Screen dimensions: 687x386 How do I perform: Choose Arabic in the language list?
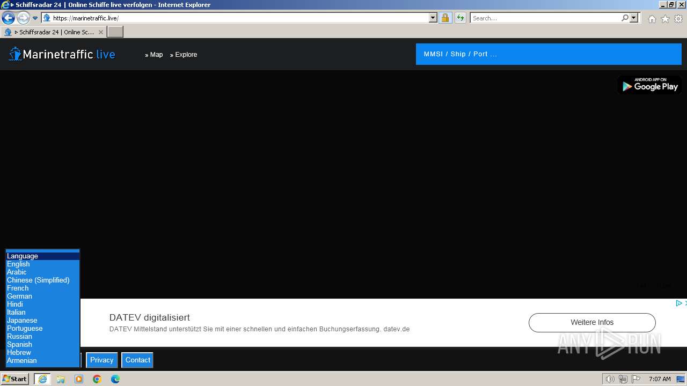tap(42, 272)
